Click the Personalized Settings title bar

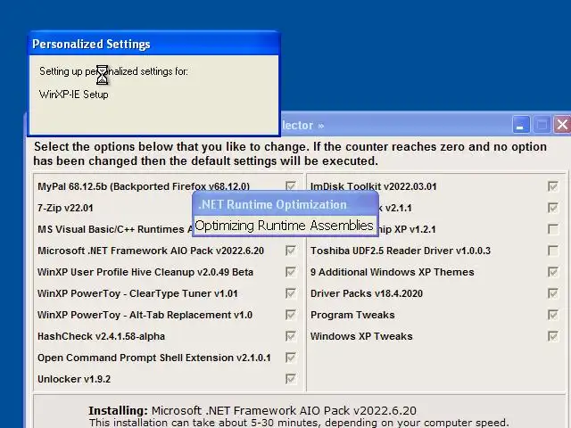[153, 44]
